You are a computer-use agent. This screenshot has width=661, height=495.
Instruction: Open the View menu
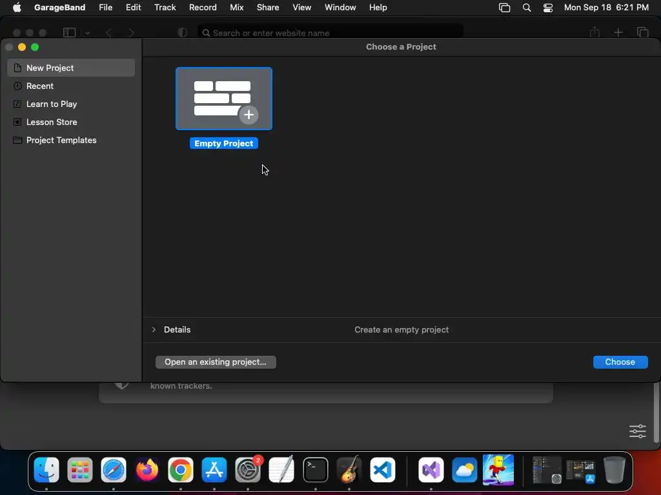(x=302, y=7)
